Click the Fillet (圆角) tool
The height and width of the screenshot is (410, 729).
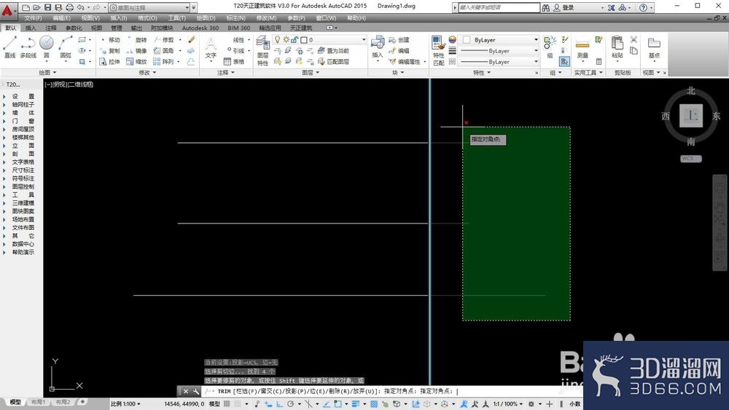164,50
